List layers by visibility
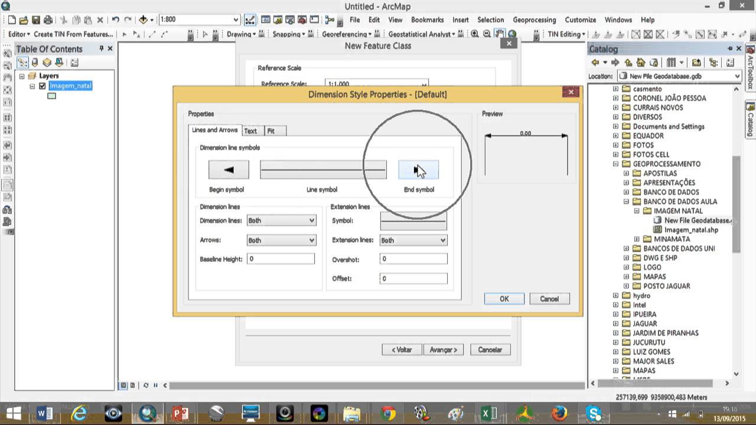The height and width of the screenshot is (425, 756). pos(47,63)
